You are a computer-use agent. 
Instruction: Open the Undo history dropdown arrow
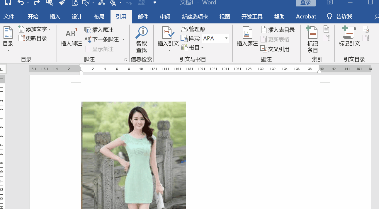point(28,3)
